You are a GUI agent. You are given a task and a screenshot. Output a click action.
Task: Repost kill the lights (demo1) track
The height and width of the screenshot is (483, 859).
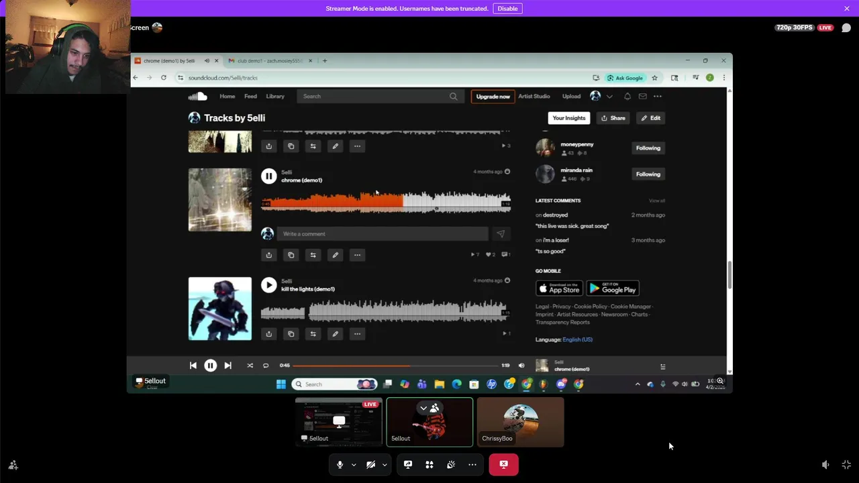pos(313,334)
